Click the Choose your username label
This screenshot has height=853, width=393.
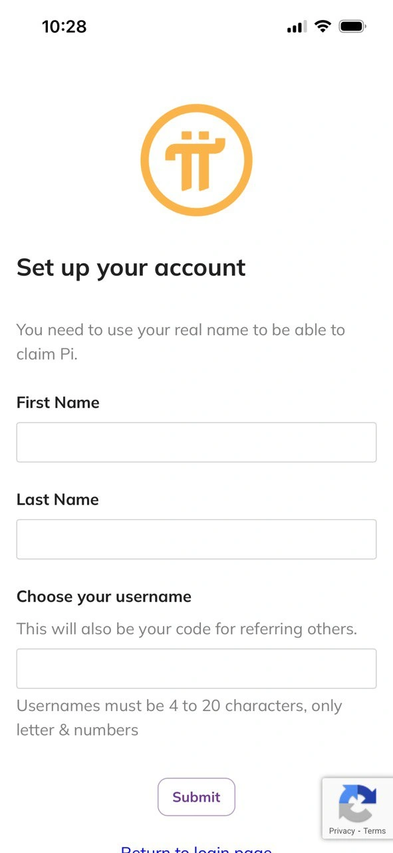coord(104,596)
